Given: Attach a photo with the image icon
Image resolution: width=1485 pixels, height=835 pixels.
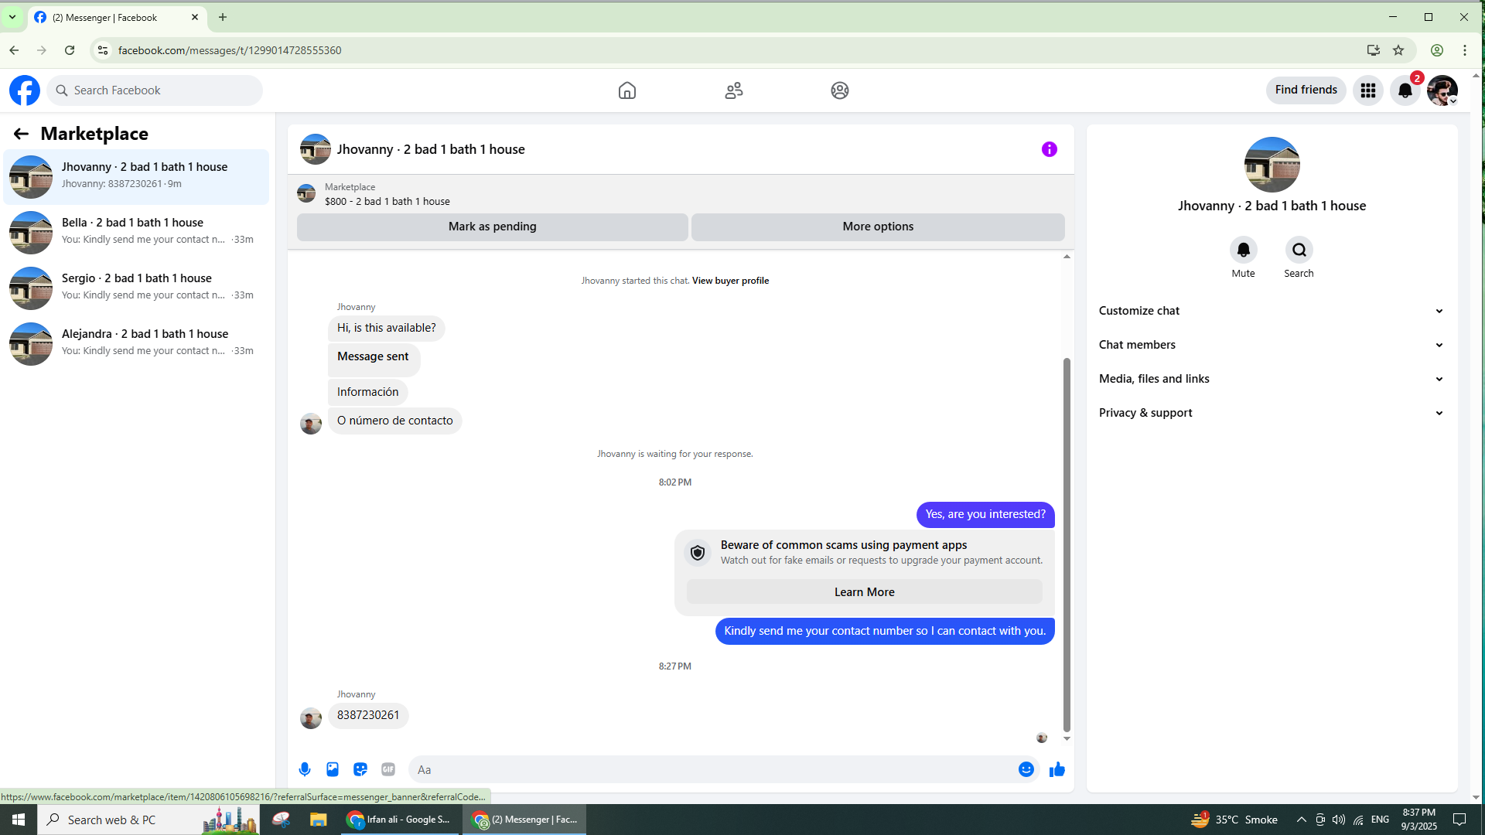Looking at the screenshot, I should [x=333, y=769].
